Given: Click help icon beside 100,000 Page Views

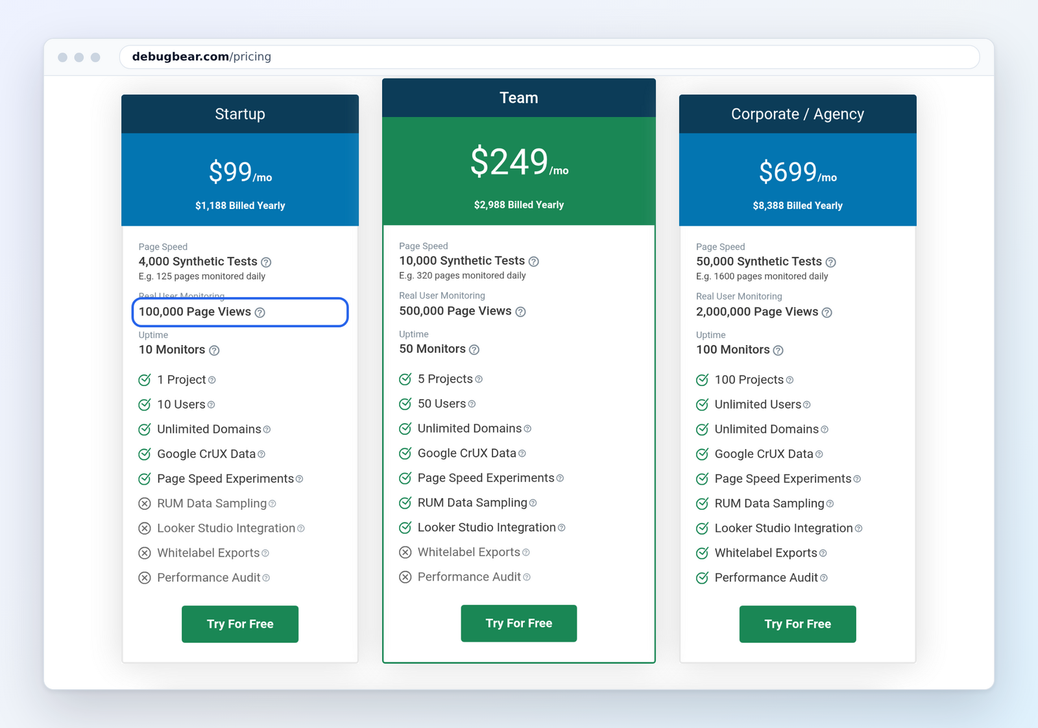Looking at the screenshot, I should 260,313.
